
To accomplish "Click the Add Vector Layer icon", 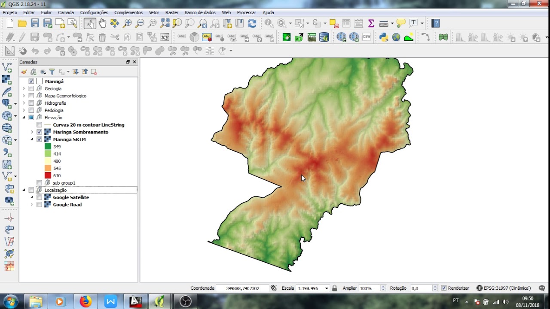I will click(7, 67).
